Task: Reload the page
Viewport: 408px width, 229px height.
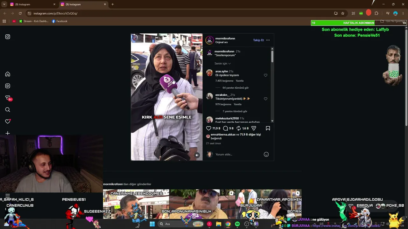Action: [20, 13]
